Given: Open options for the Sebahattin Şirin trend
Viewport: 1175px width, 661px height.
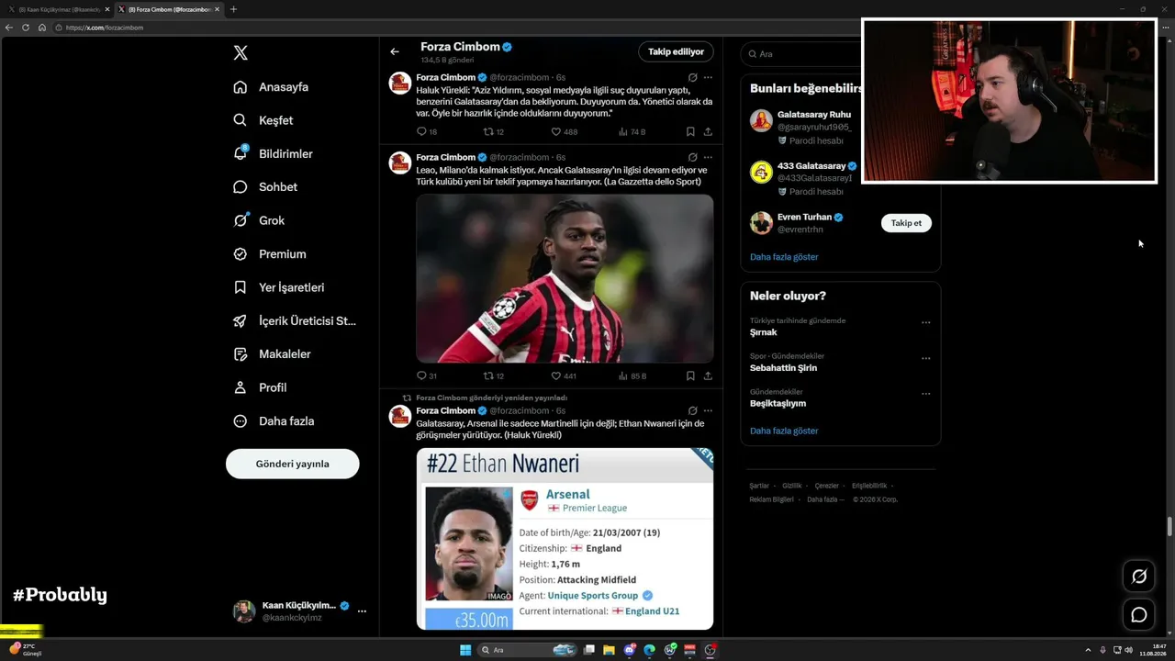Looking at the screenshot, I should (x=925, y=358).
